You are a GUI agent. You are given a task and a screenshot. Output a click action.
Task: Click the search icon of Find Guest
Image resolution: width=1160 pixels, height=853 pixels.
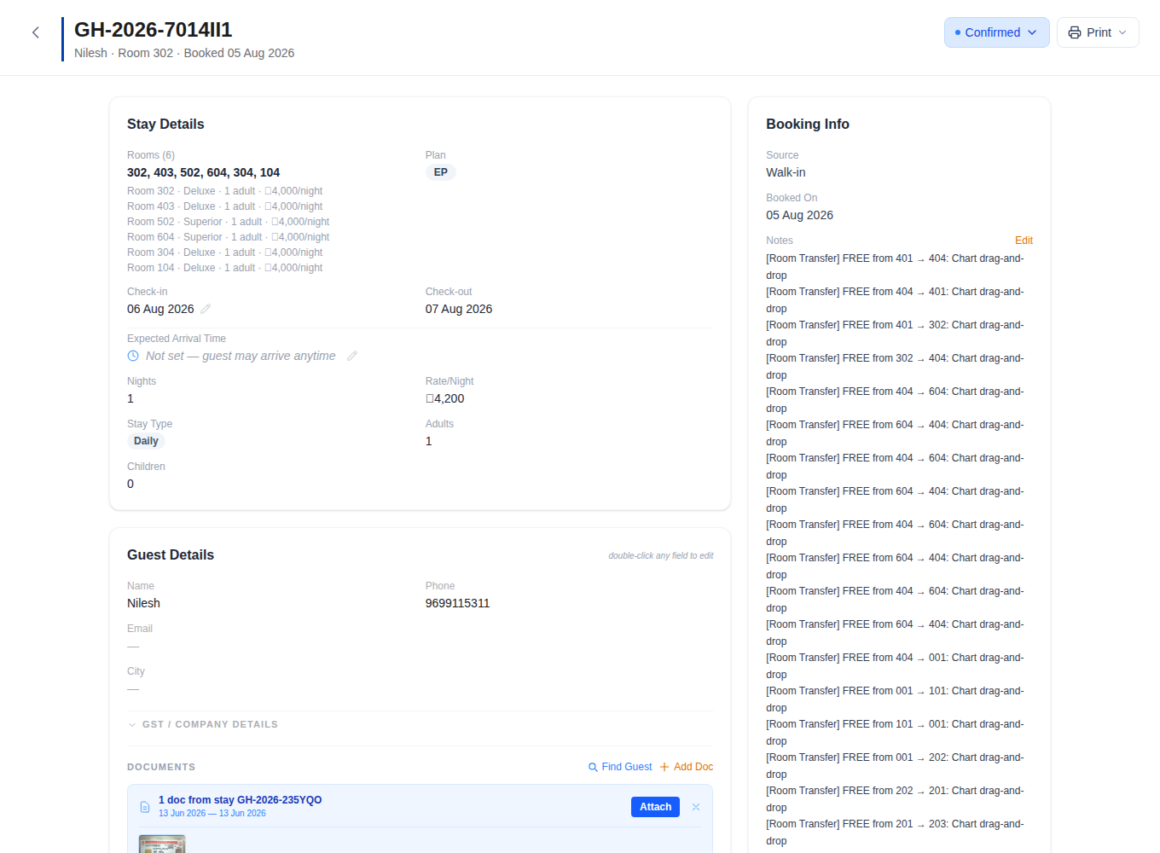point(593,767)
